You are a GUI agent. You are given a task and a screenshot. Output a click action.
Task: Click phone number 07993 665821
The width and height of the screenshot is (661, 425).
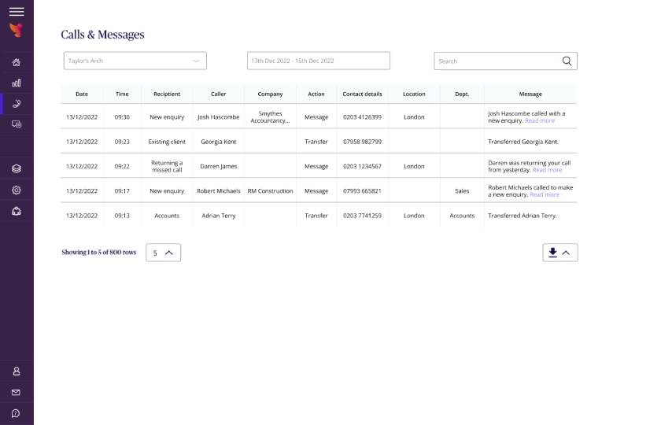coord(363,191)
